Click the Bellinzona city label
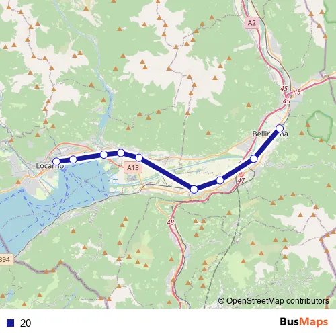 pos(270,134)
